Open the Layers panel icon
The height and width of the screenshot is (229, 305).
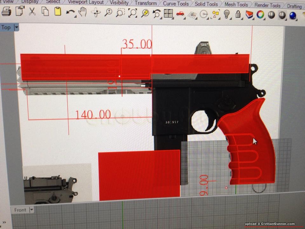pyautogui.click(x=249, y=14)
